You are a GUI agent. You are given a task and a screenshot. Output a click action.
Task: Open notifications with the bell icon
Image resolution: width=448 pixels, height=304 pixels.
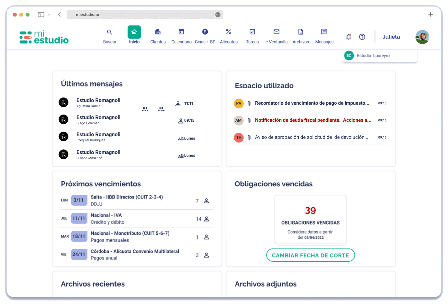[x=348, y=37]
